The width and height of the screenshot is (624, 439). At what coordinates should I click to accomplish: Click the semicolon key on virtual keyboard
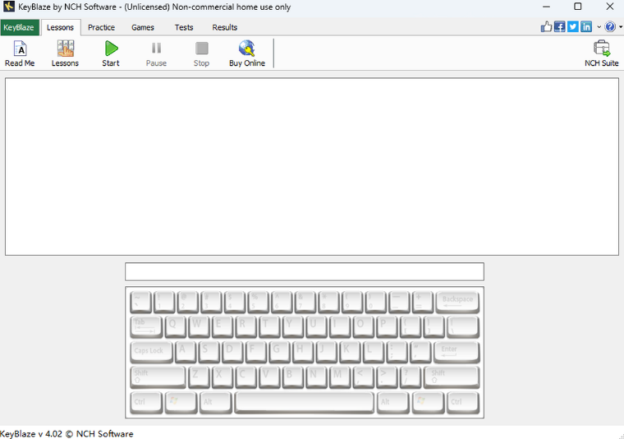tap(397, 352)
